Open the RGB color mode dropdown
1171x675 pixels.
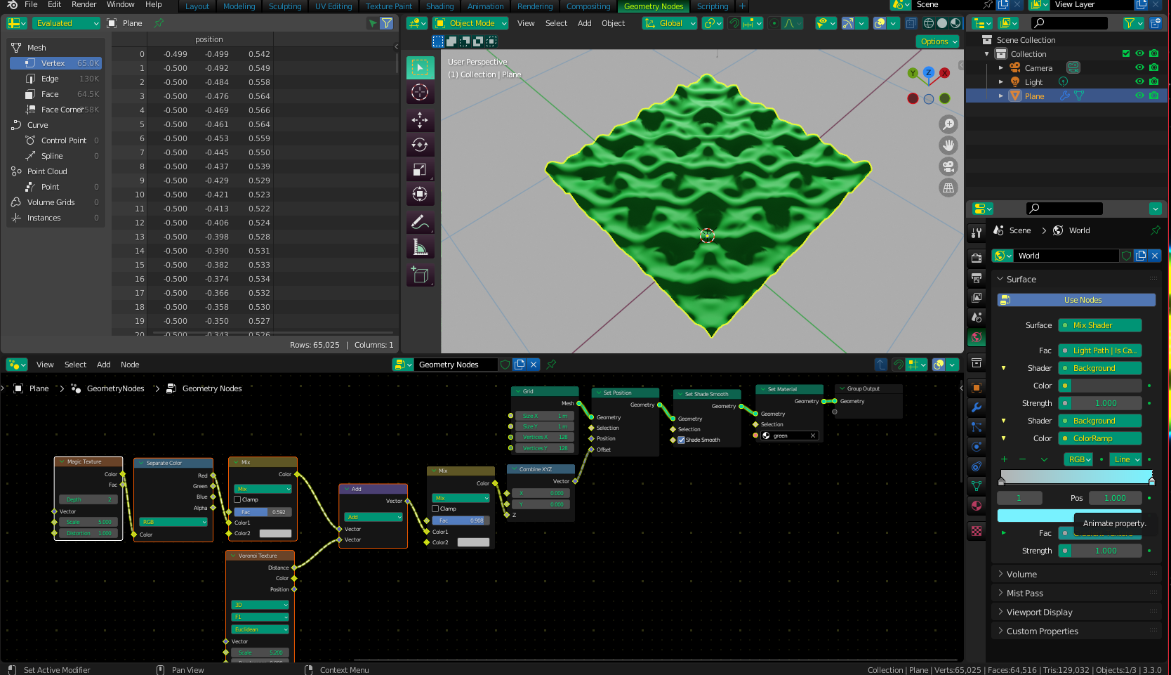coord(1079,459)
